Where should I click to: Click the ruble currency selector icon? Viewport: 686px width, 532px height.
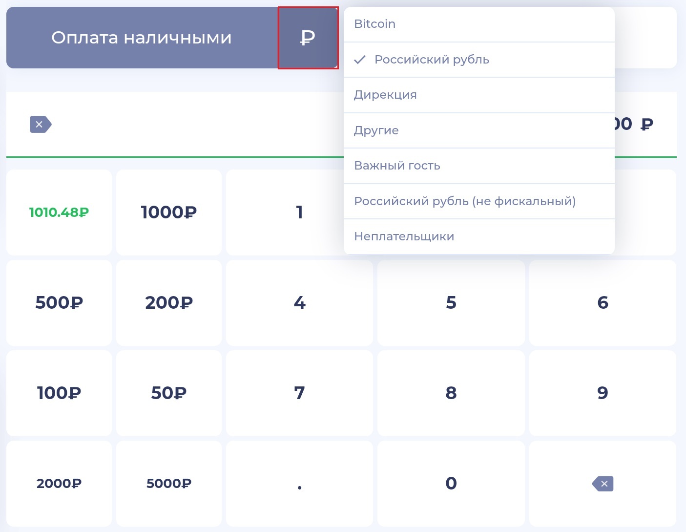pos(308,38)
